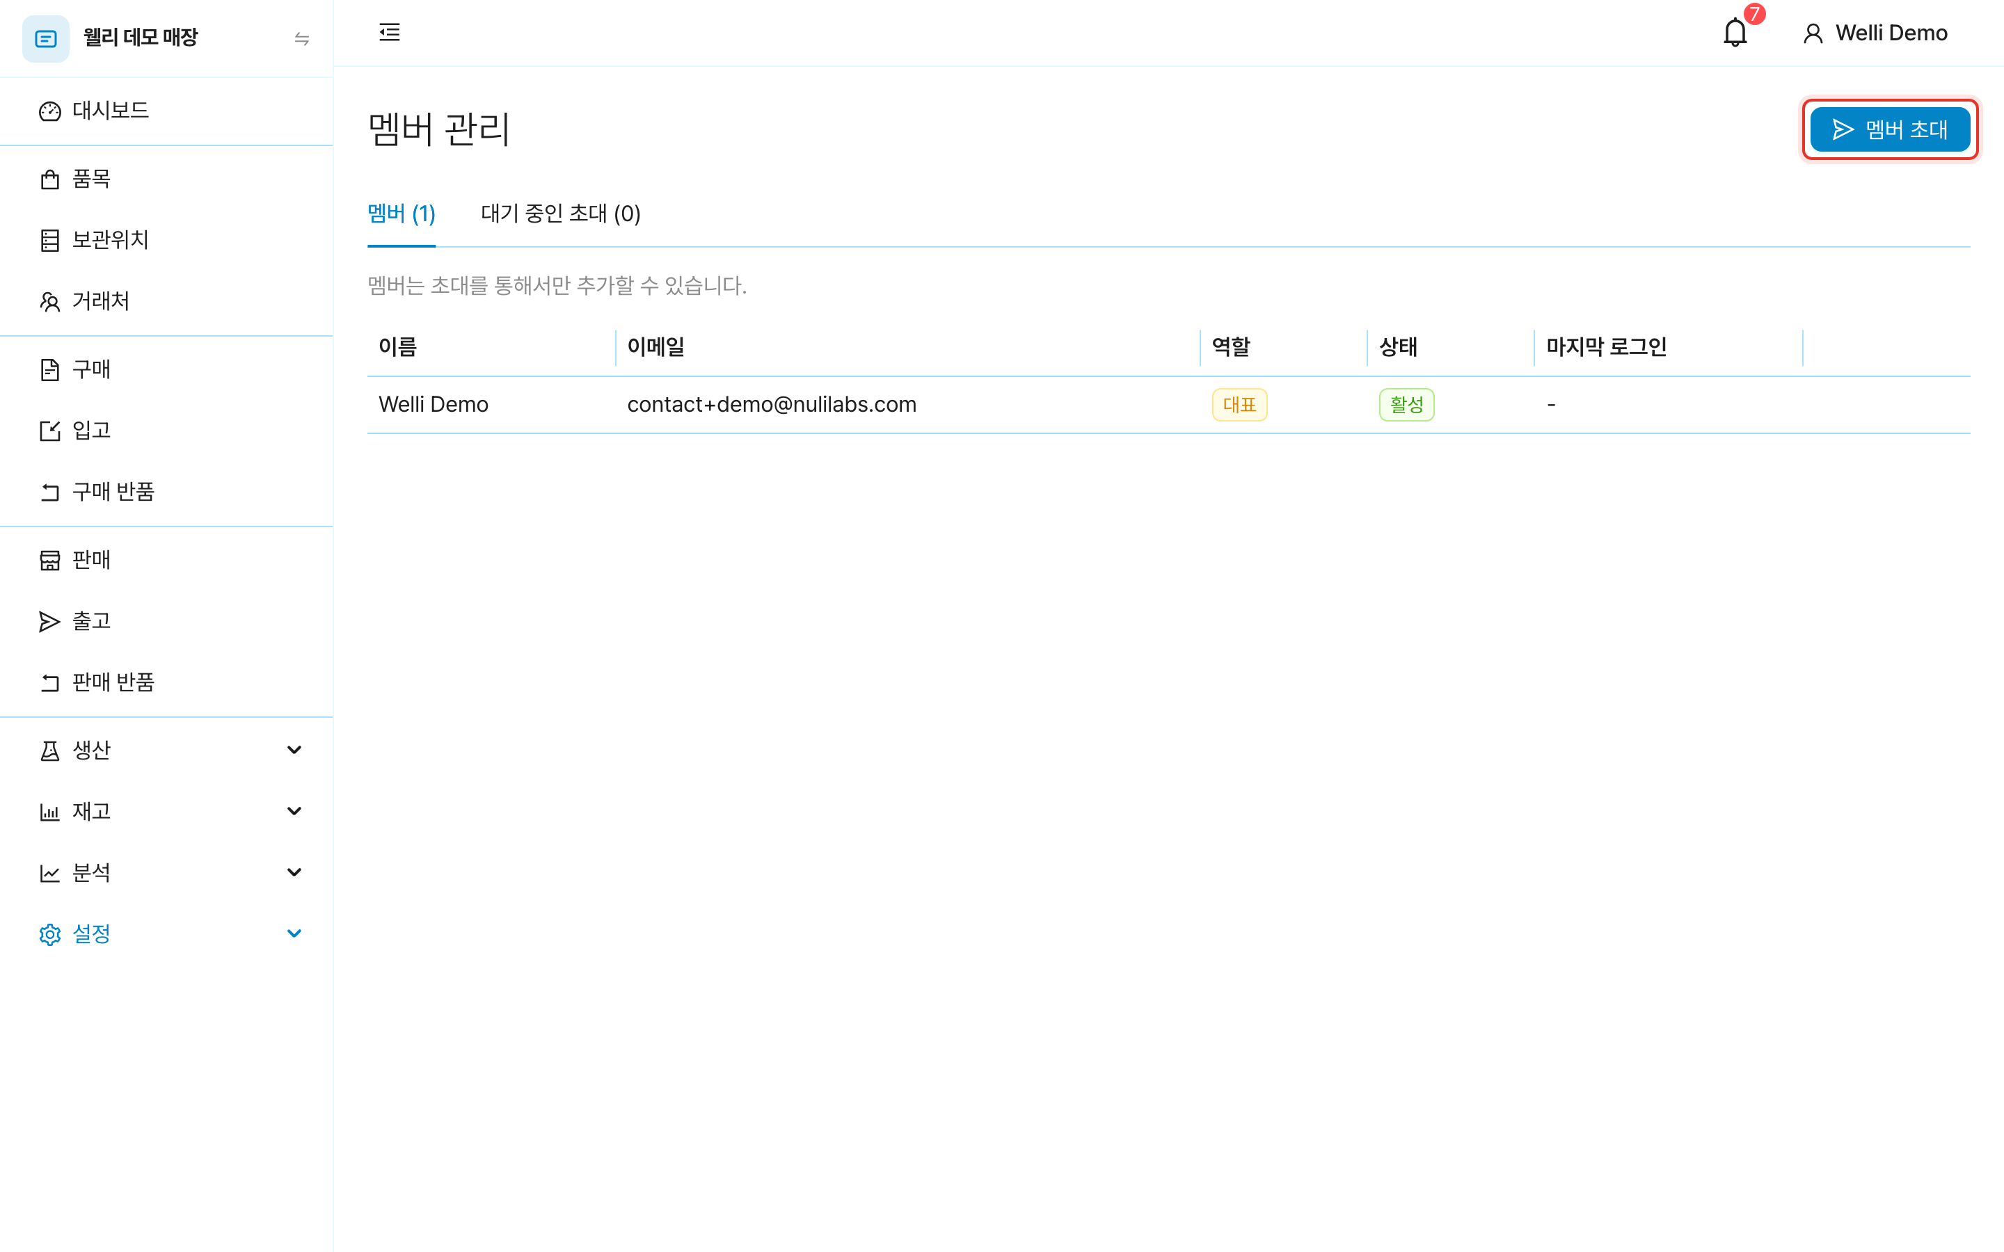The width and height of the screenshot is (2004, 1252).
Task: Click the 구매 document icon
Action: [49, 369]
